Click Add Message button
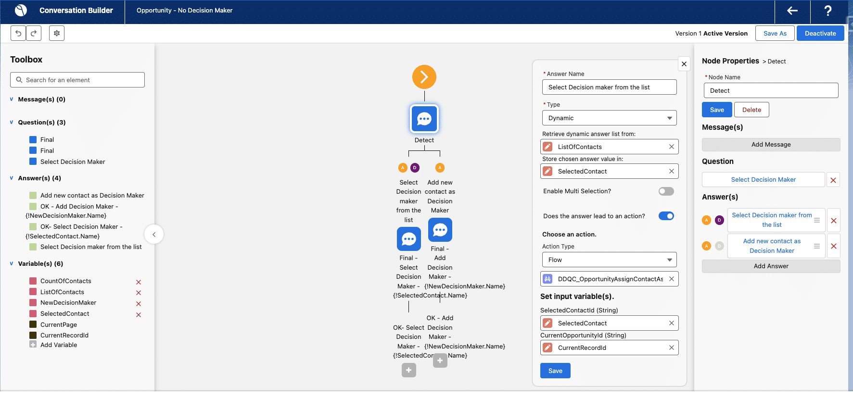The width and height of the screenshot is (853, 398). (x=771, y=145)
